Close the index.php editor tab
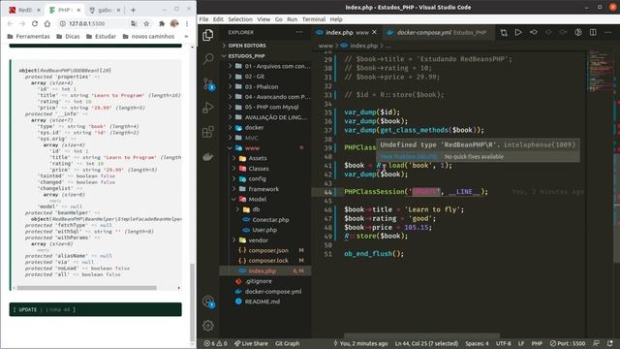The height and width of the screenshot is (349, 620). (x=375, y=32)
